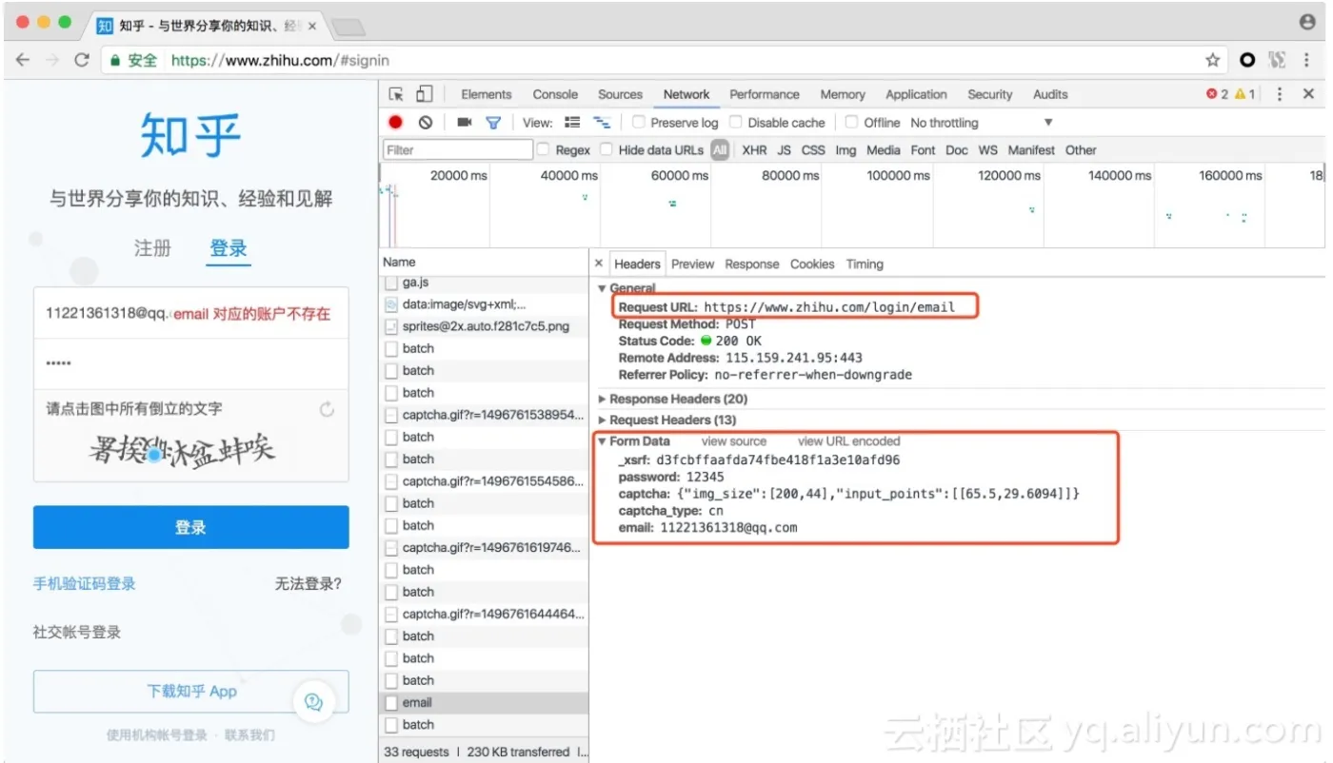Click the captcha image of inverted characters
The height and width of the screenshot is (763, 1333).
[x=183, y=449]
